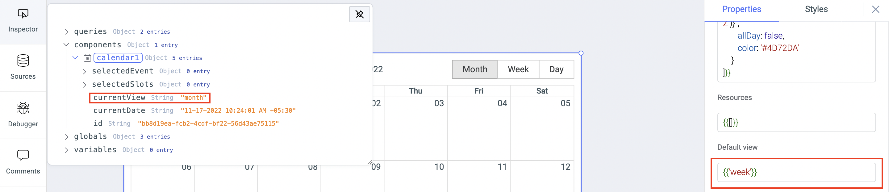
Task: Expand the variables entry
Action: pyautogui.click(x=67, y=149)
